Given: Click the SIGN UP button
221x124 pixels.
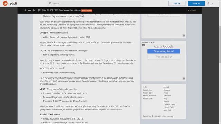Looking at the screenshot, I should (196, 3).
